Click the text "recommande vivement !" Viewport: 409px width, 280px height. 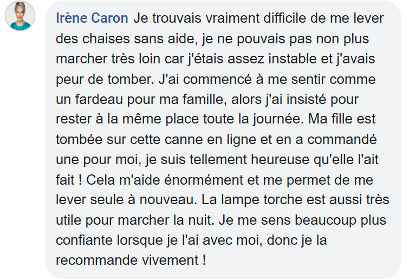(131, 261)
